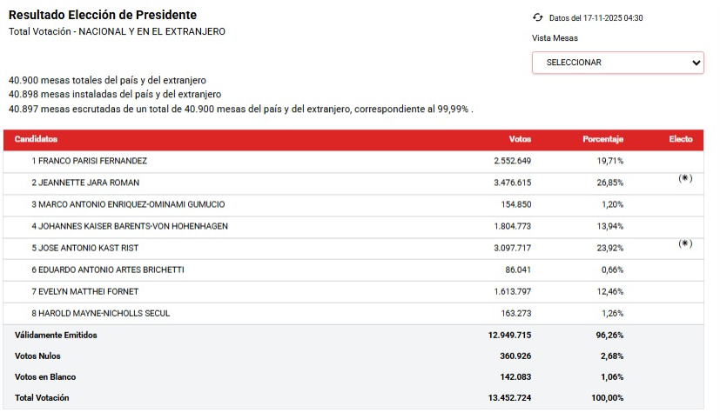The height and width of the screenshot is (419, 720).
Task: Click the Votos column header
Action: point(520,140)
